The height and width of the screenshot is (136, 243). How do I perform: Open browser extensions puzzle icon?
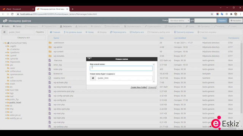tap(231, 14)
